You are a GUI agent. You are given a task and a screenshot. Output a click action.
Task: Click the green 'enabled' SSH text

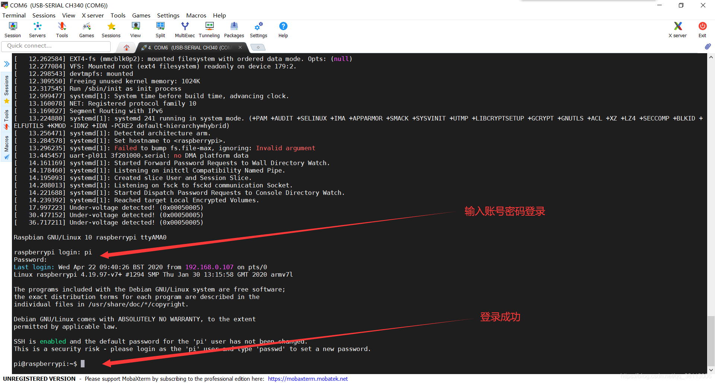pyautogui.click(x=53, y=341)
